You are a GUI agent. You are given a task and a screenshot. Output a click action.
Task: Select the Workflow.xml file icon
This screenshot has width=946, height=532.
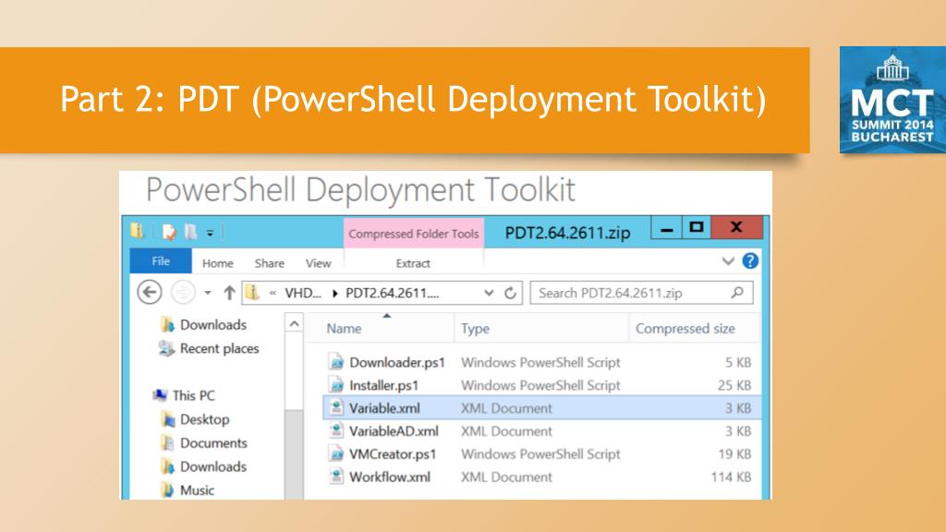336,477
